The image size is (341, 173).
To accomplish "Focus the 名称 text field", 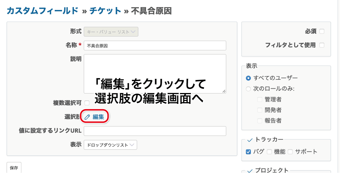I will (x=155, y=45).
